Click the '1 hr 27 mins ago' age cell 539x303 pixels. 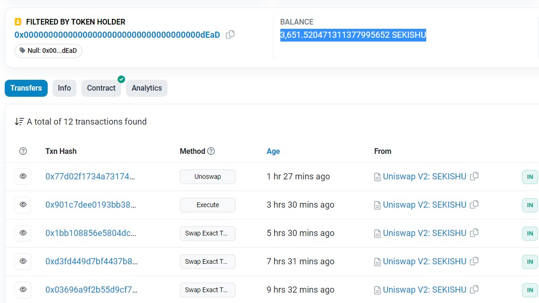[298, 177]
